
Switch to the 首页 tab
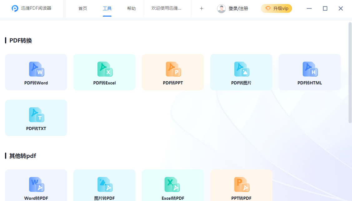coord(82,8)
